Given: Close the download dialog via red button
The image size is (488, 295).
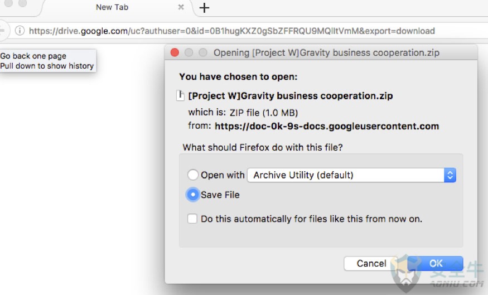Looking at the screenshot, I should [x=175, y=52].
